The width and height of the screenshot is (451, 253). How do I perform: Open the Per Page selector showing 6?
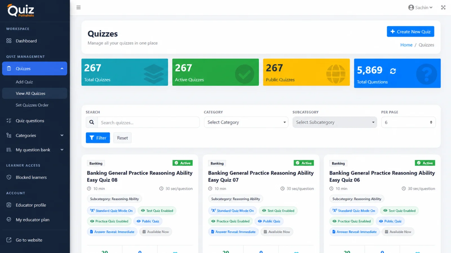tap(408, 122)
